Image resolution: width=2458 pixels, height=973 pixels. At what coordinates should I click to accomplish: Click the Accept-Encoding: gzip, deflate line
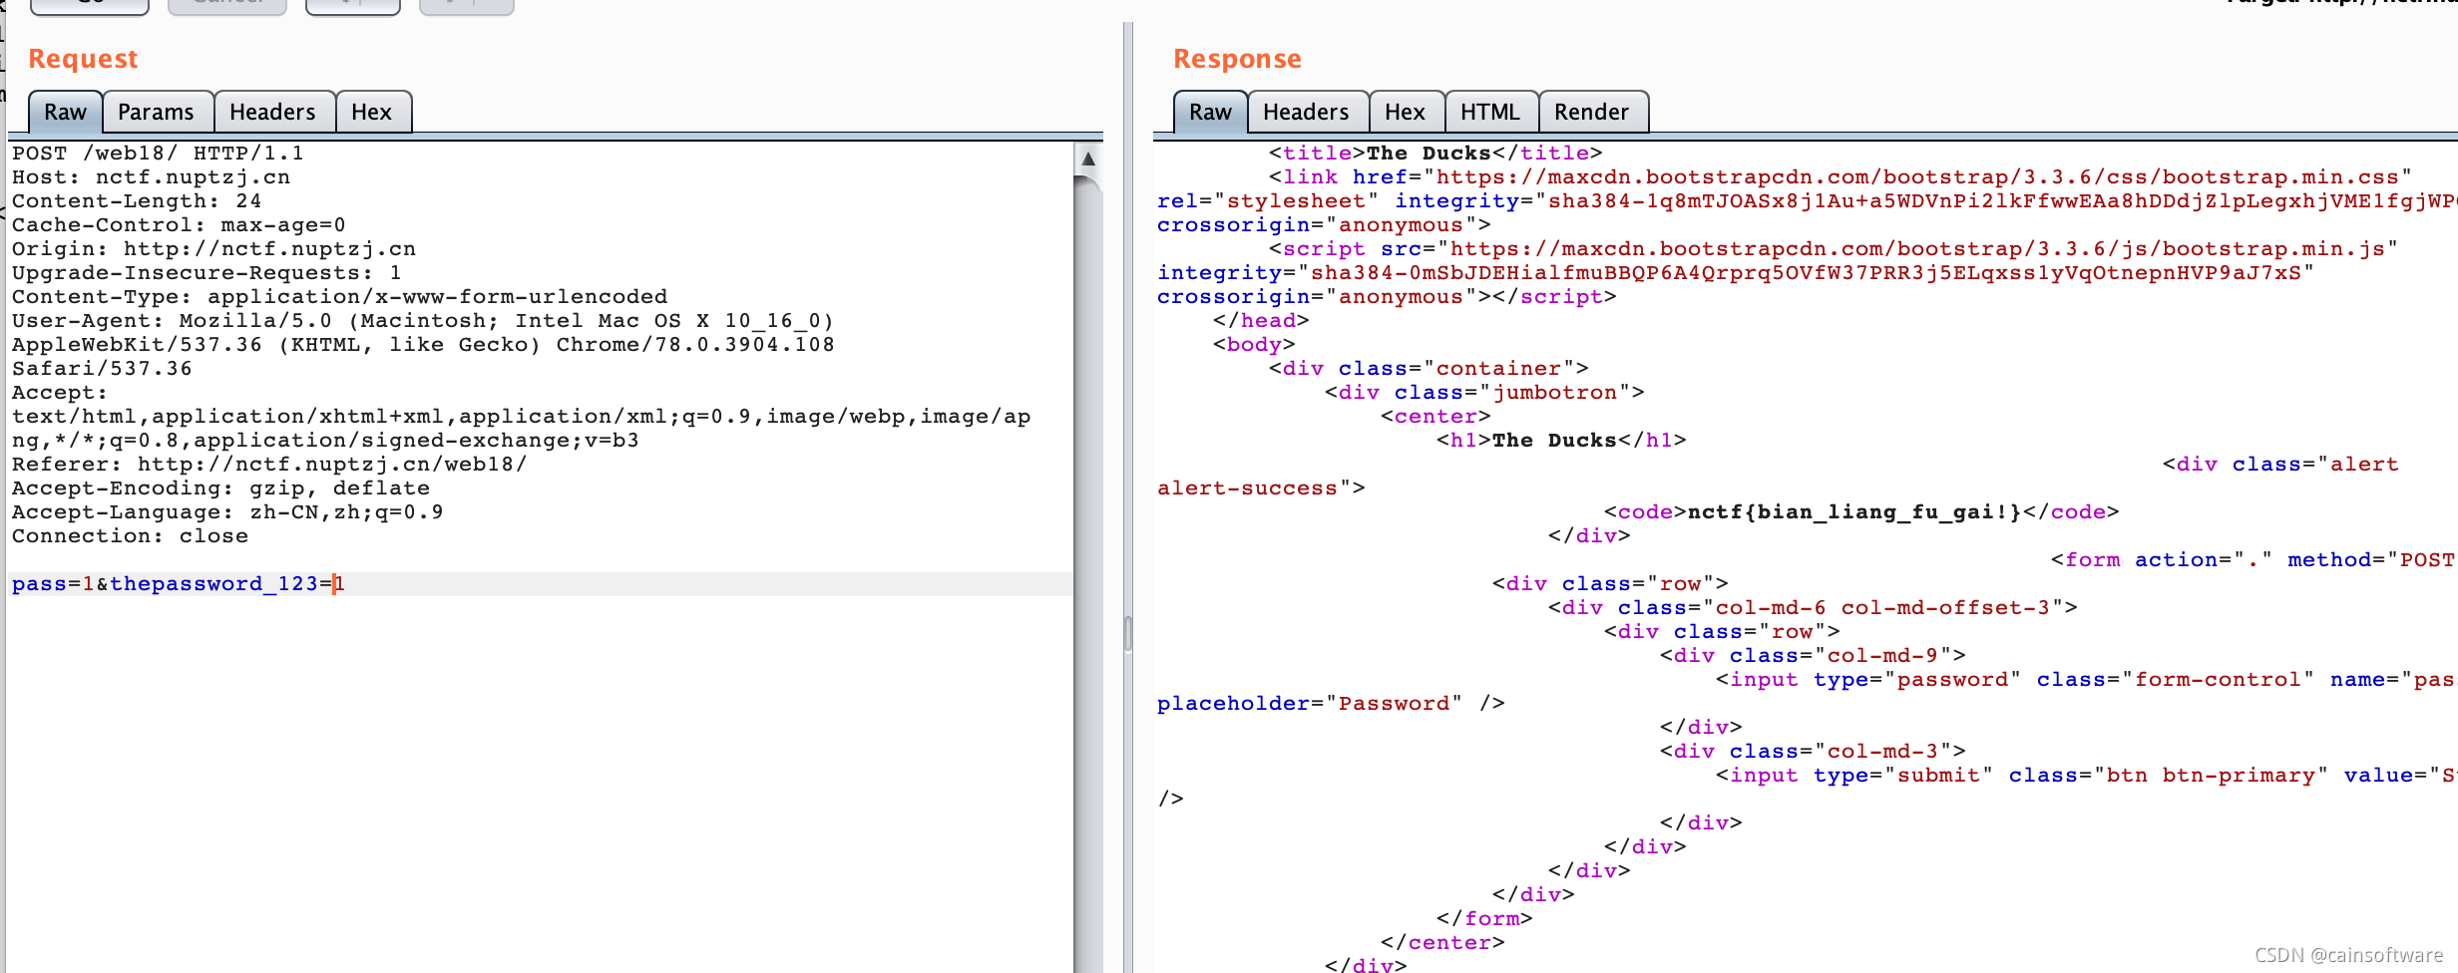pos(220,488)
